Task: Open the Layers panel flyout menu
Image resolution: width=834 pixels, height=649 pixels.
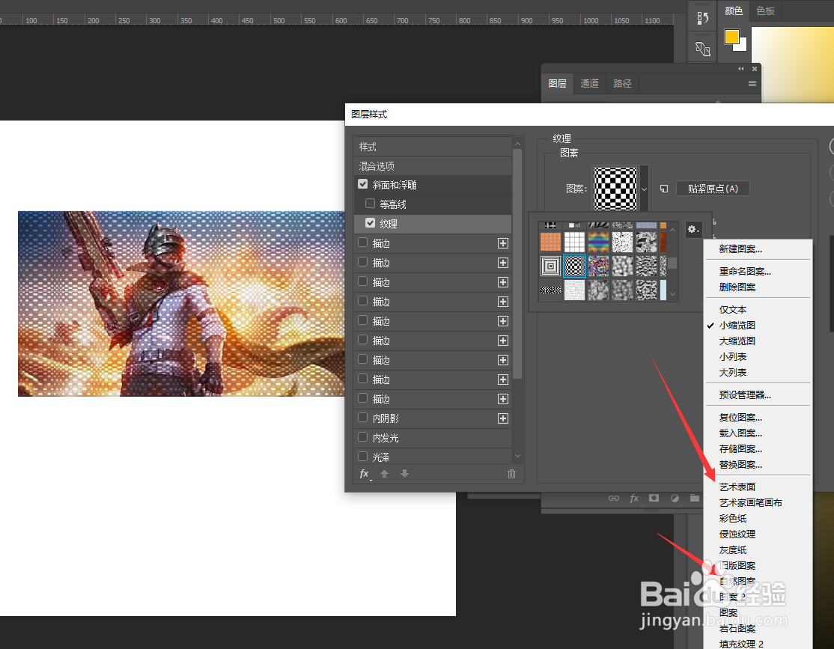Action: [752, 84]
